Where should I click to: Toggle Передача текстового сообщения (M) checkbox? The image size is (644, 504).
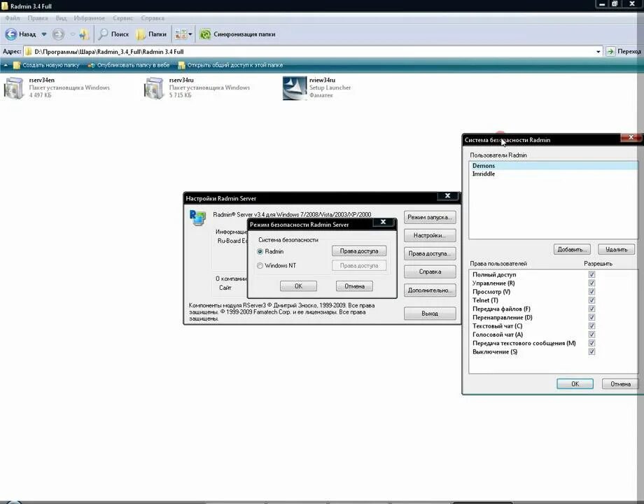(x=591, y=343)
